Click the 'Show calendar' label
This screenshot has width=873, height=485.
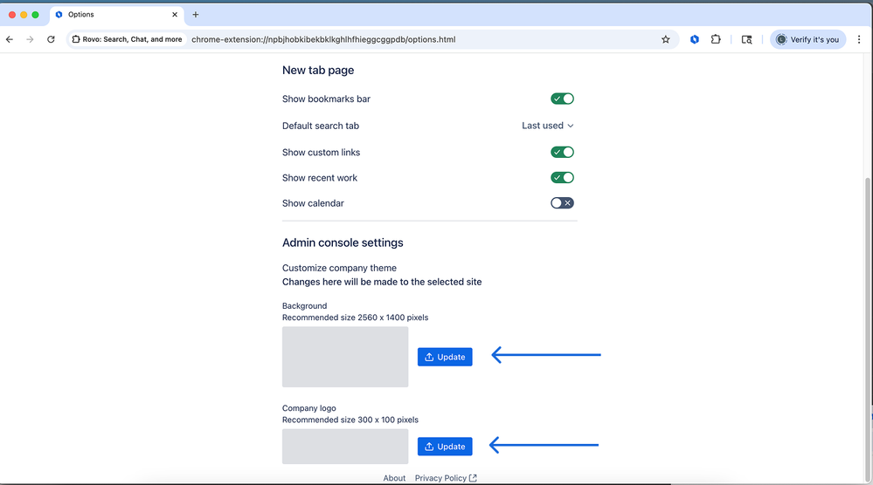[x=313, y=203]
